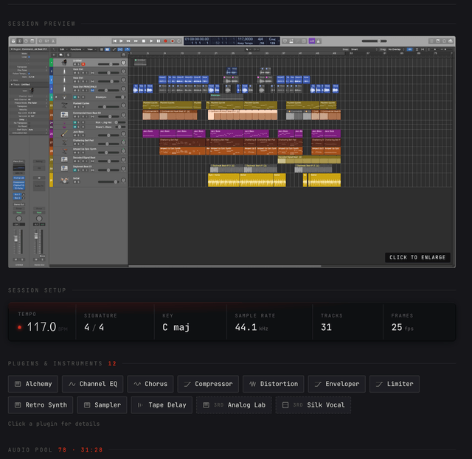Click the SESSION PREVIEW heading
This screenshot has height=459, width=472.
click(41, 24)
